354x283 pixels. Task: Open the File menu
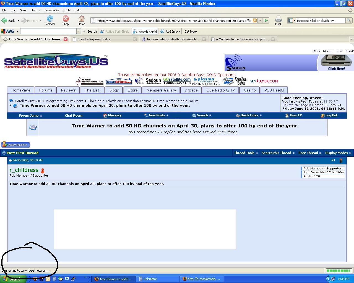pyautogui.click(x=4, y=10)
